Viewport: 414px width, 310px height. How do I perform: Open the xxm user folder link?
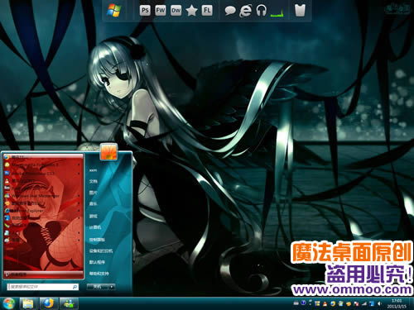pos(93,170)
